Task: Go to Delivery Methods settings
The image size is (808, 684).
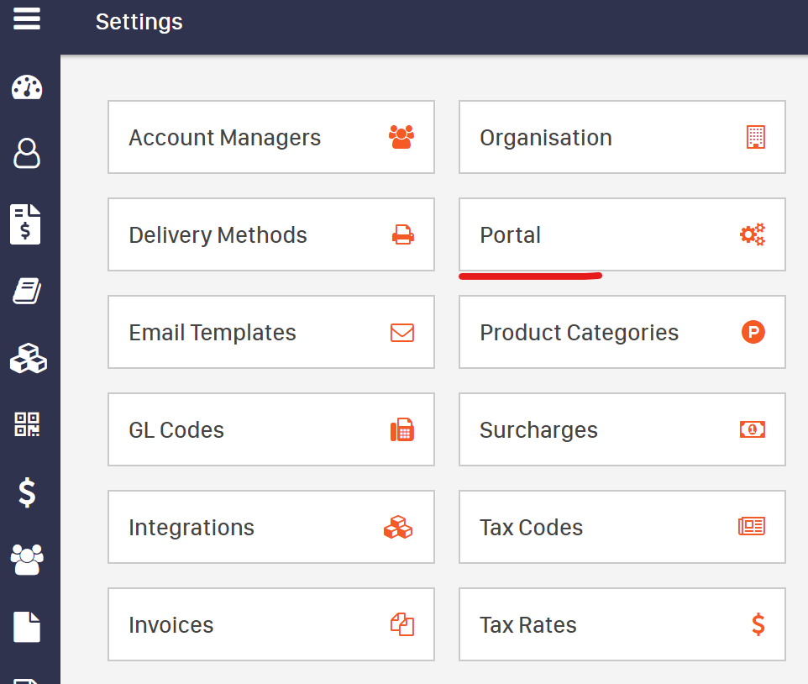Action: [x=270, y=234]
